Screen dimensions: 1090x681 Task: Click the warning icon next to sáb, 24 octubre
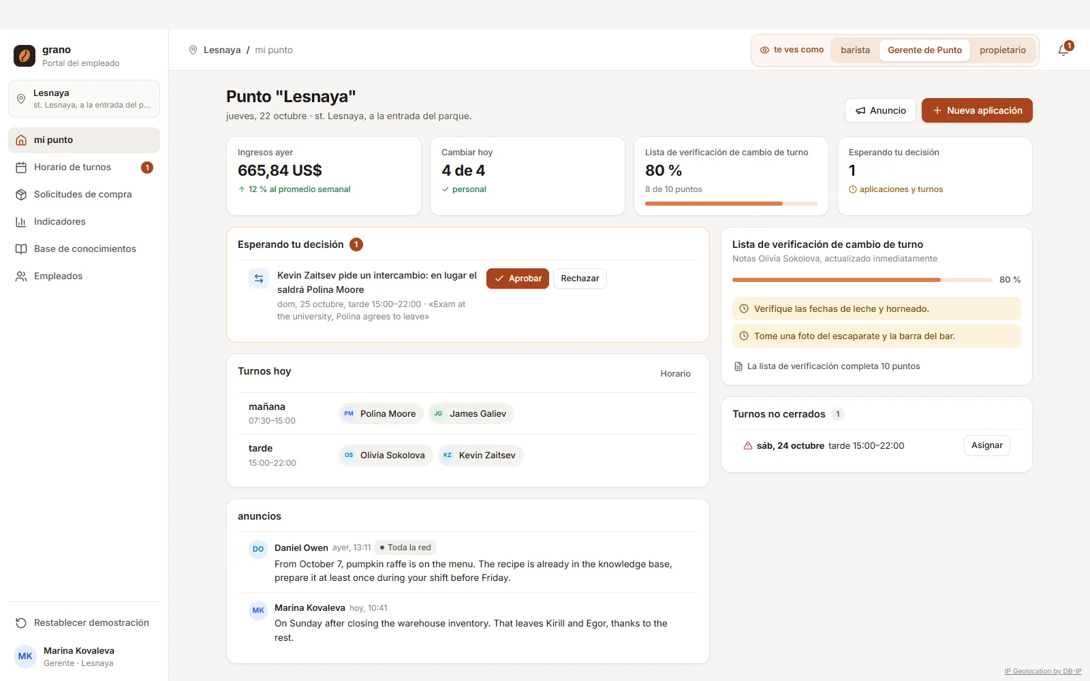[x=748, y=446]
